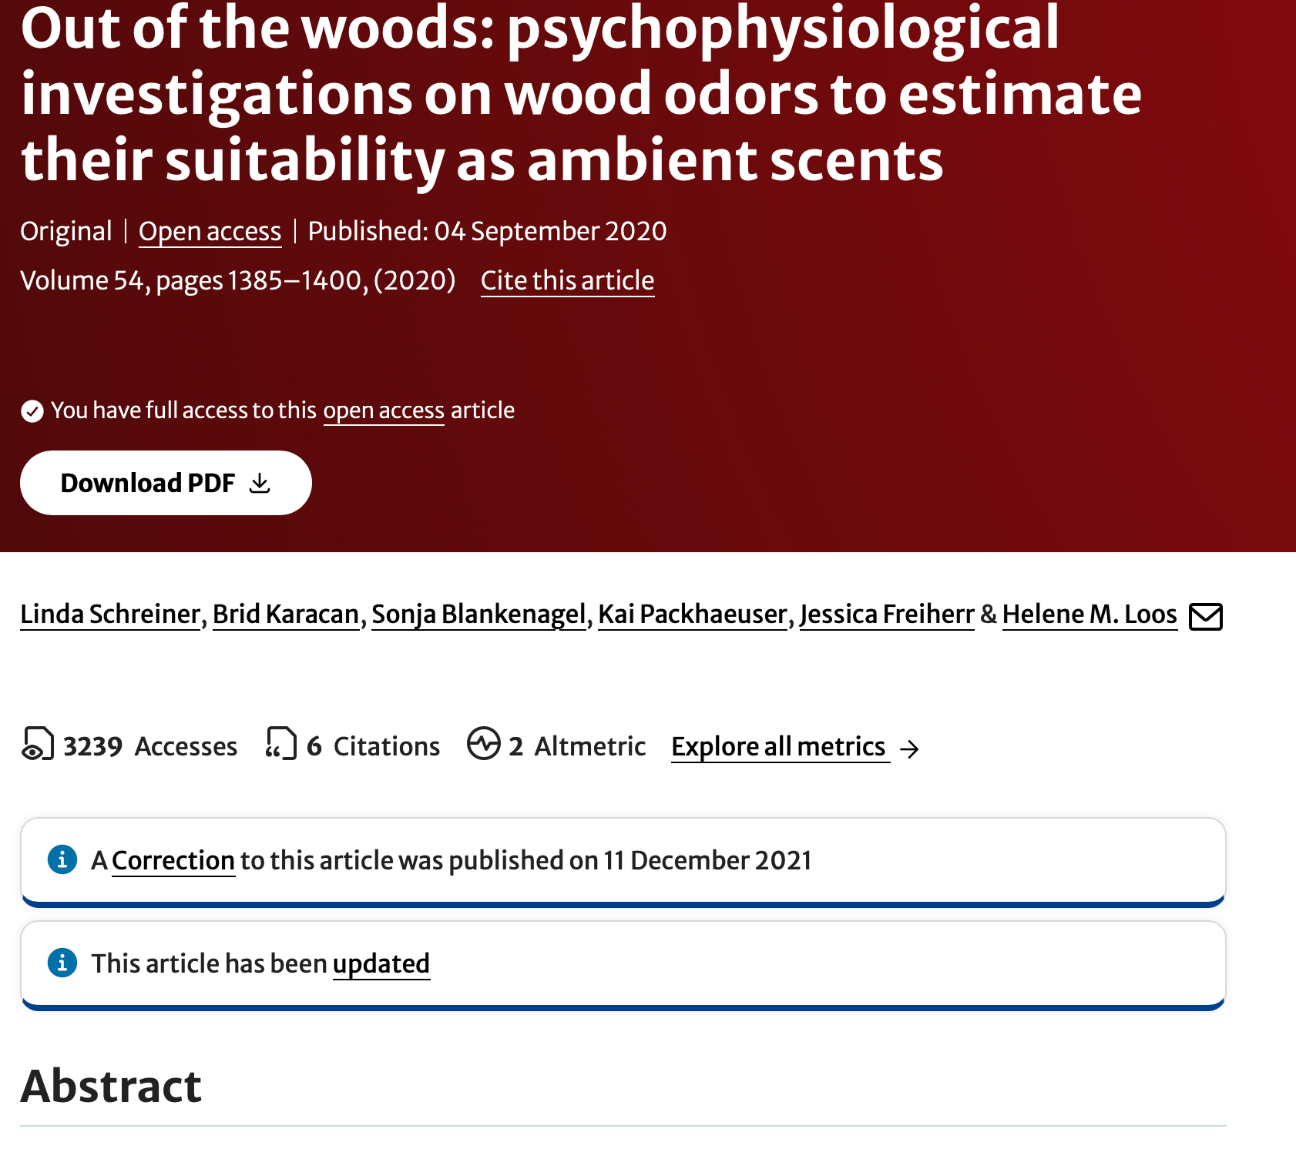The height and width of the screenshot is (1149, 1296).
Task: Open the Cite this article link
Action: tap(567, 280)
